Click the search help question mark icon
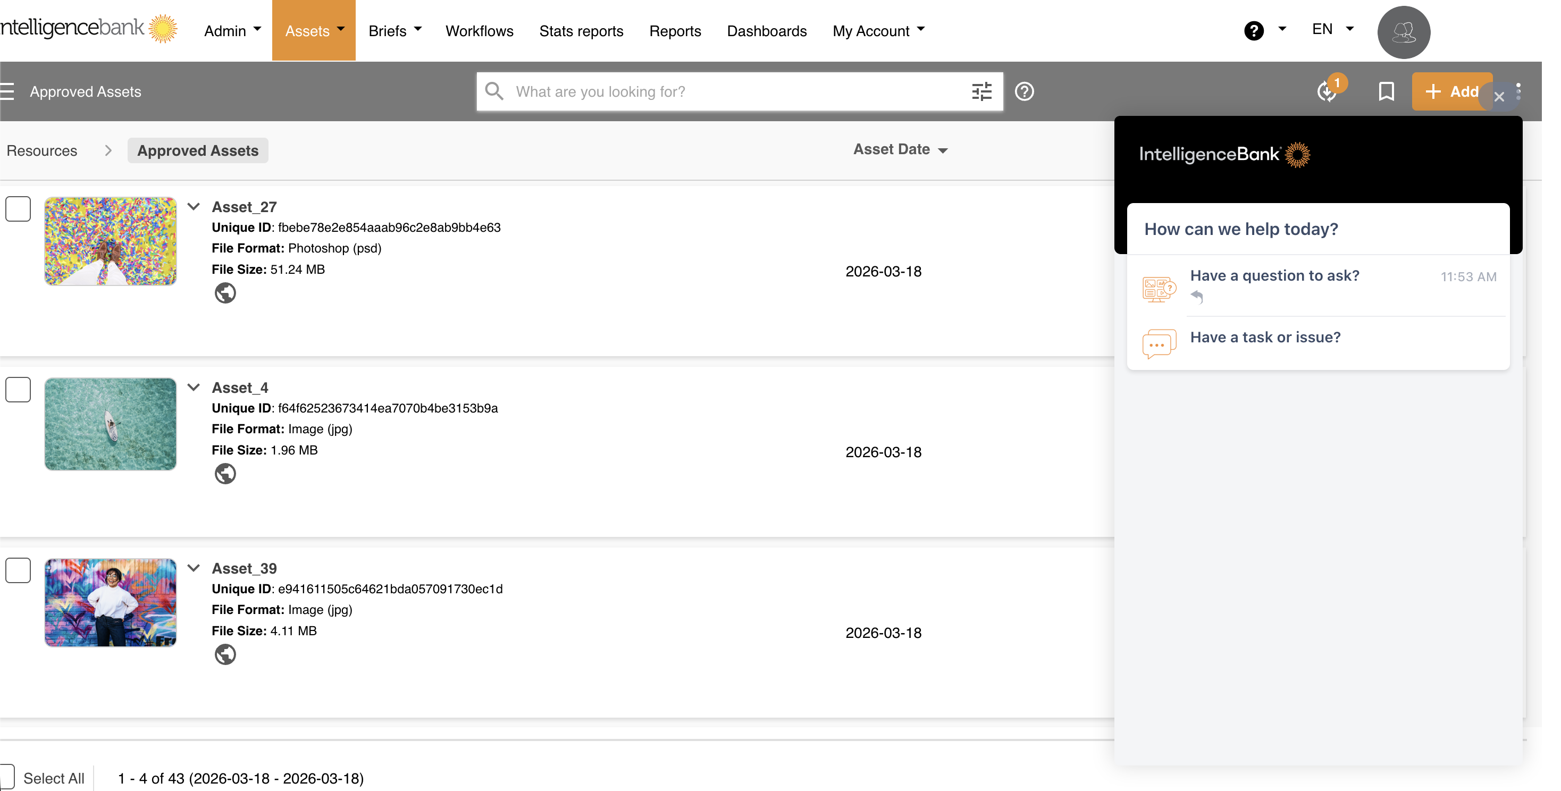1561x791 pixels. (x=1024, y=91)
